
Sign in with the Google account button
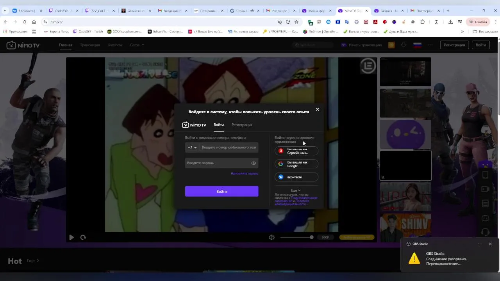point(296,164)
